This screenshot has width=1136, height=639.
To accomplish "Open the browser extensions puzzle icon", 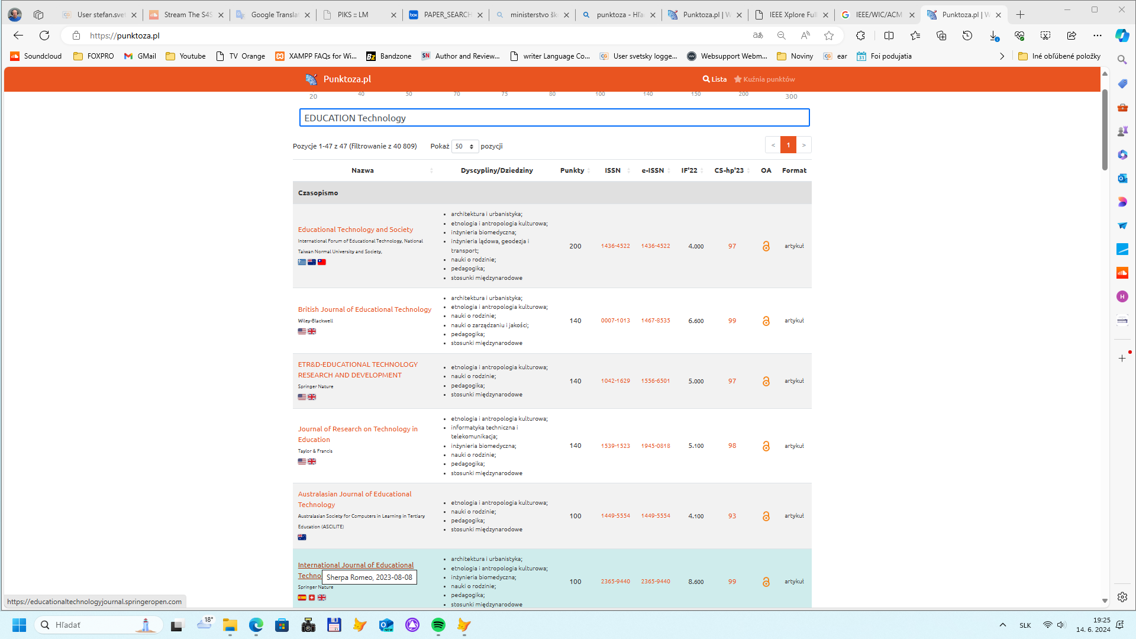I will [860, 35].
